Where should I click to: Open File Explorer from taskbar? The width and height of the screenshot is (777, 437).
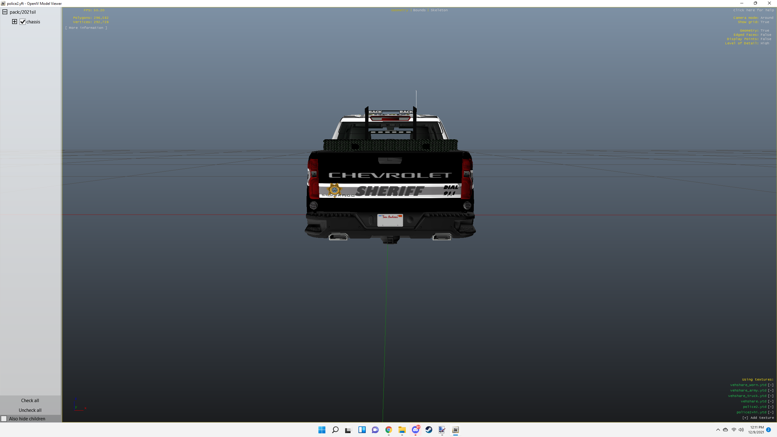click(402, 430)
